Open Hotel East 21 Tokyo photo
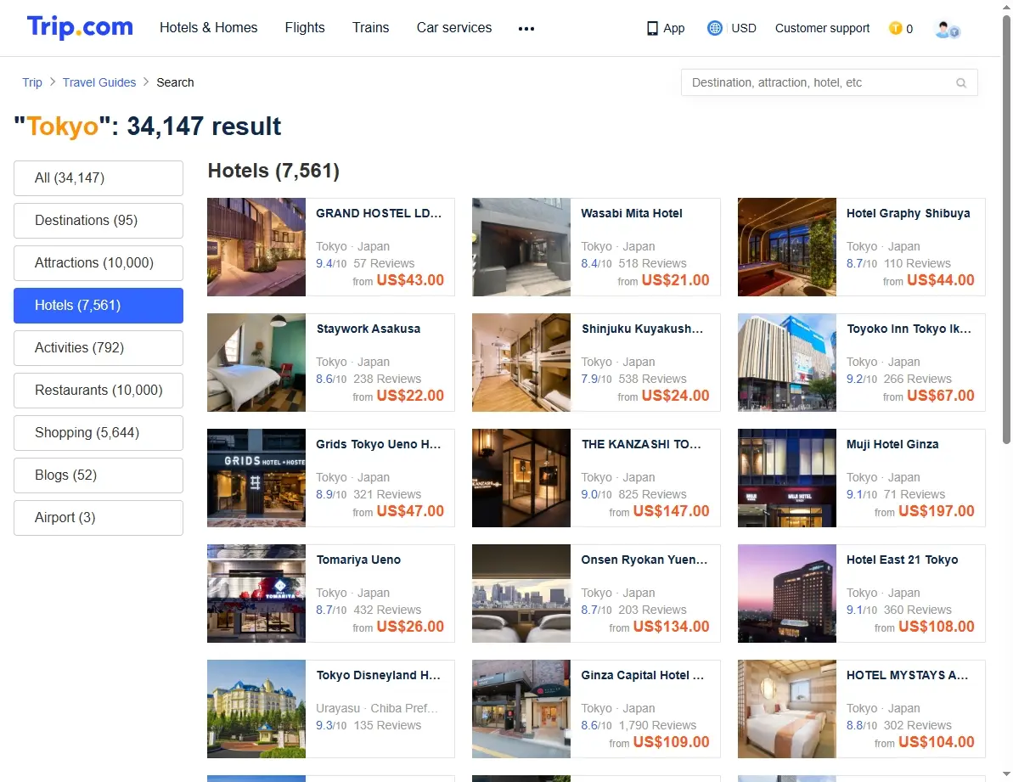 pos(787,594)
